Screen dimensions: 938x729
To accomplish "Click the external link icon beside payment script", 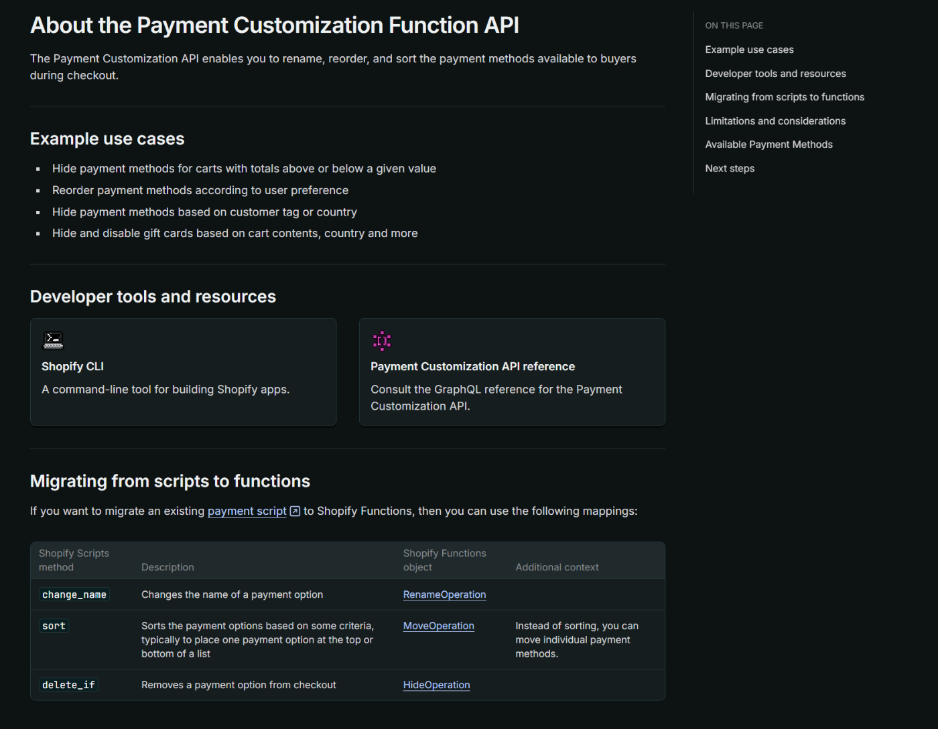I will pos(295,511).
